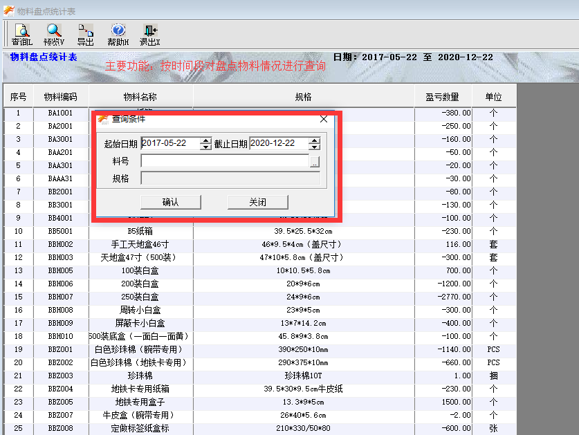
Task: Click the 规格 column header in table
Action: (304, 97)
